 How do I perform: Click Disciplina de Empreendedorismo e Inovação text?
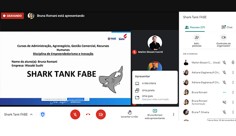(63, 54)
